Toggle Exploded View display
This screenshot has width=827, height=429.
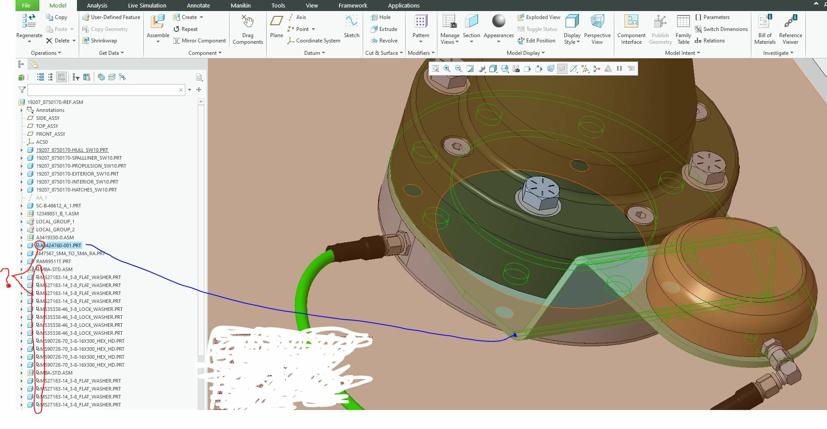539,17
